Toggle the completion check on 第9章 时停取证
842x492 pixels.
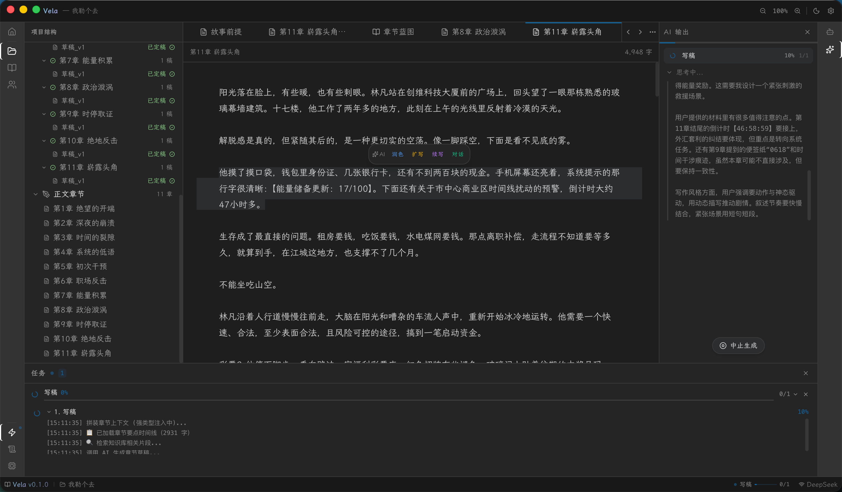click(53, 114)
